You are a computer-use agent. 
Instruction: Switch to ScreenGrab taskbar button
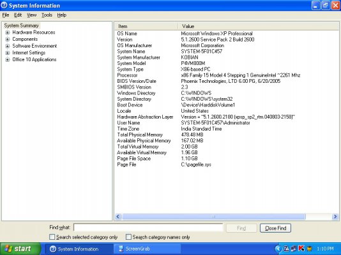[147, 249]
